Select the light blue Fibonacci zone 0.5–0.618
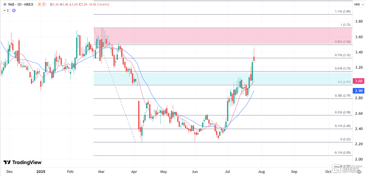 pos(223,78)
